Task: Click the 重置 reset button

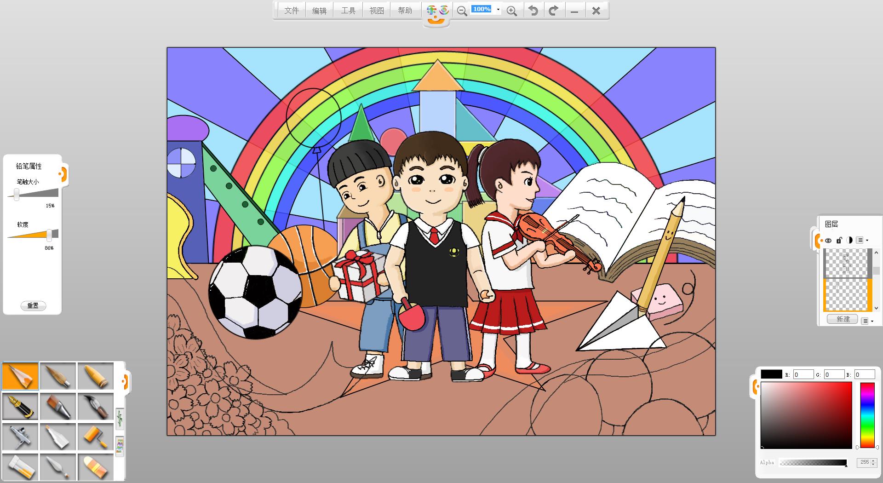Action: tap(33, 305)
